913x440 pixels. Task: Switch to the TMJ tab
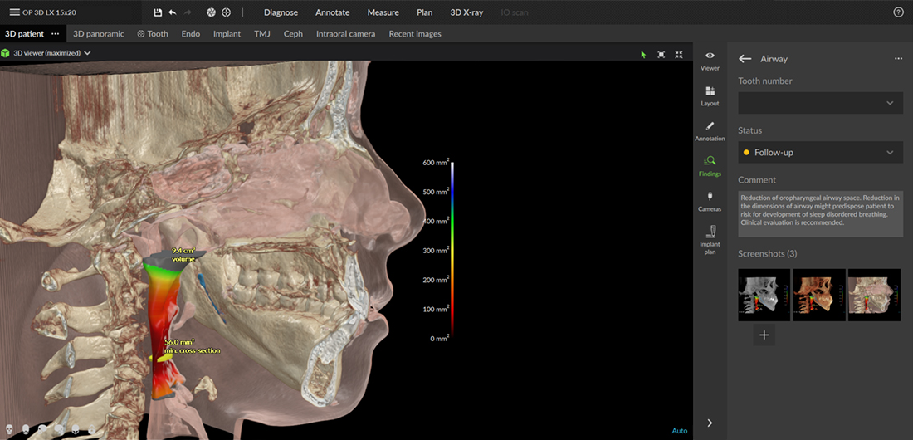(x=262, y=34)
